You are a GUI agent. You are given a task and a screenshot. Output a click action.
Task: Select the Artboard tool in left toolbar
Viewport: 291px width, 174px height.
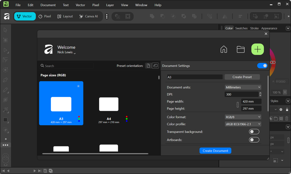click(x=5, y=40)
